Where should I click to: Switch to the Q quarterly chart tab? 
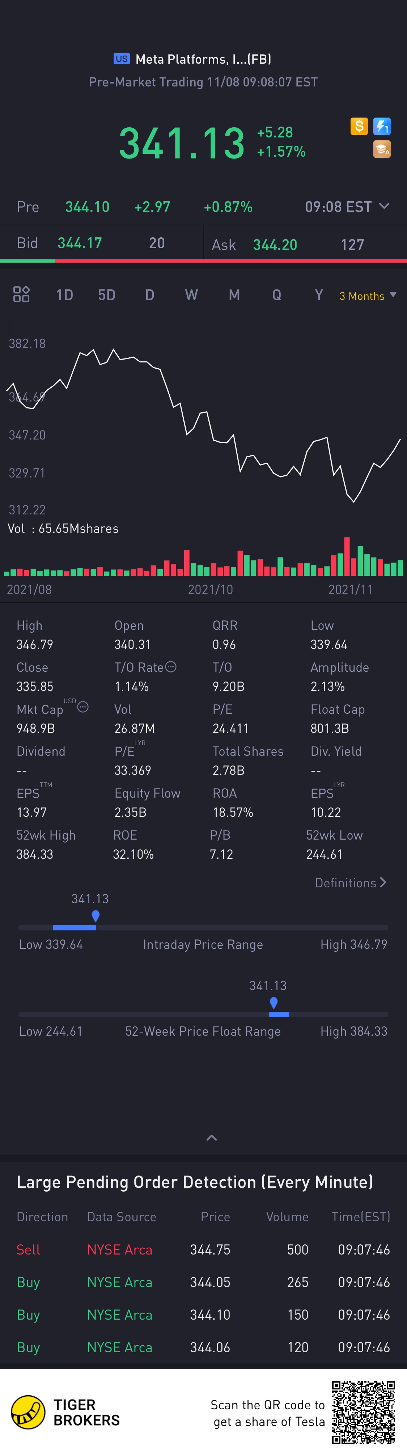[x=276, y=295]
